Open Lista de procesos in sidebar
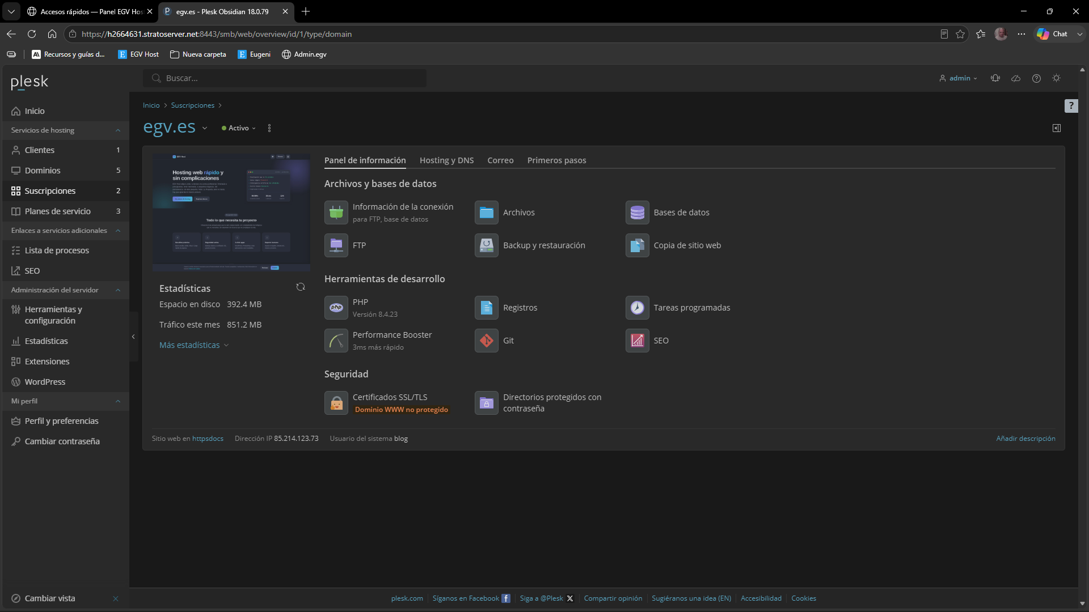 66,250
